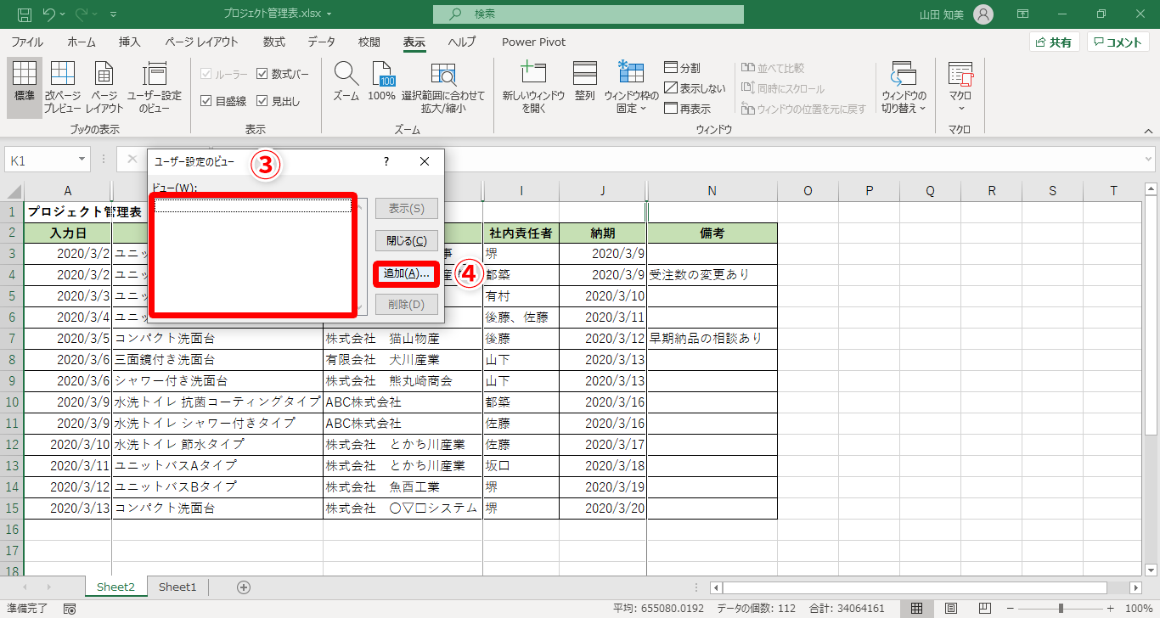Click the macro recording icon in the status bar
The image size is (1160, 618).
tap(70, 609)
